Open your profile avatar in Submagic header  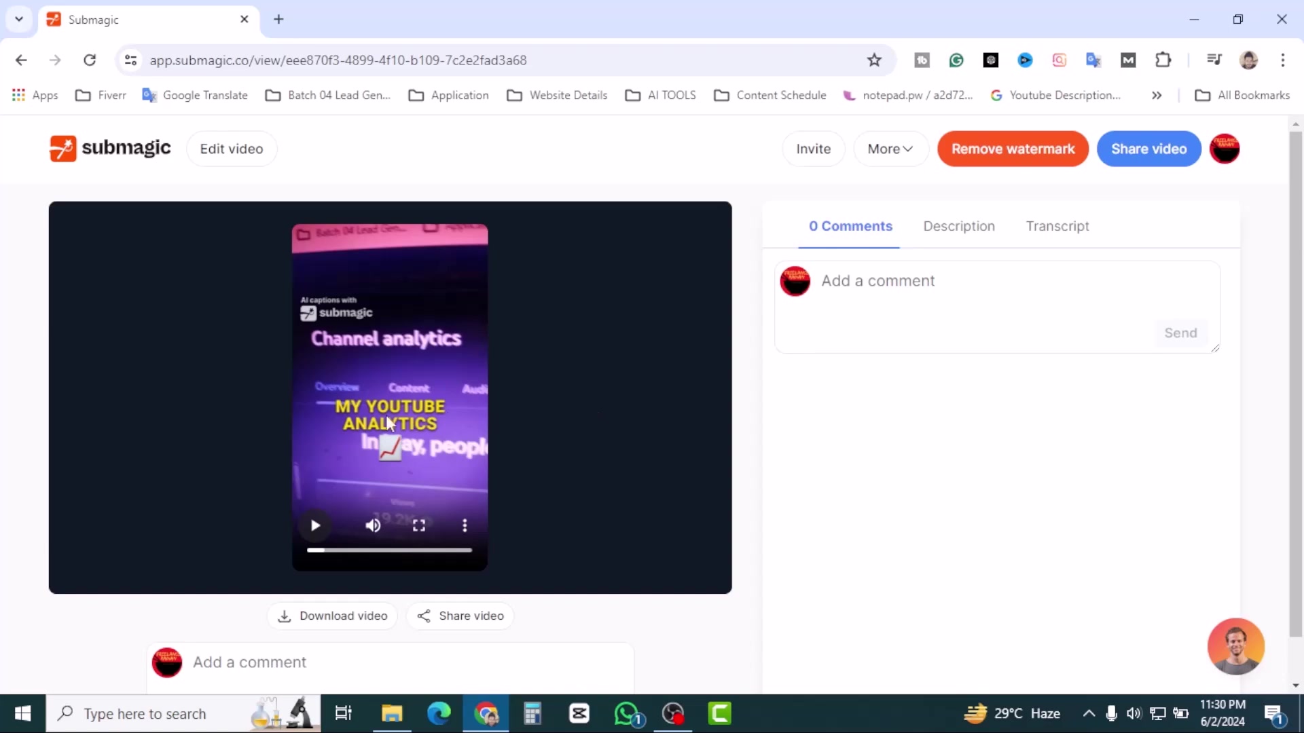(1225, 149)
